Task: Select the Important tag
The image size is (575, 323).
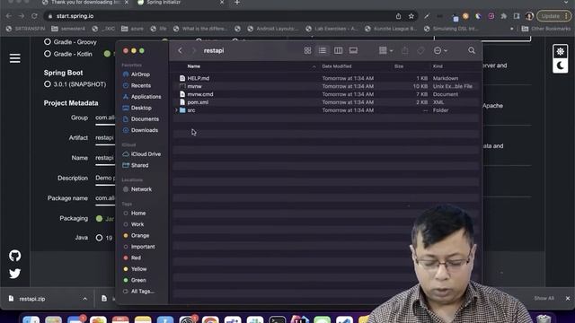Action: (143, 247)
